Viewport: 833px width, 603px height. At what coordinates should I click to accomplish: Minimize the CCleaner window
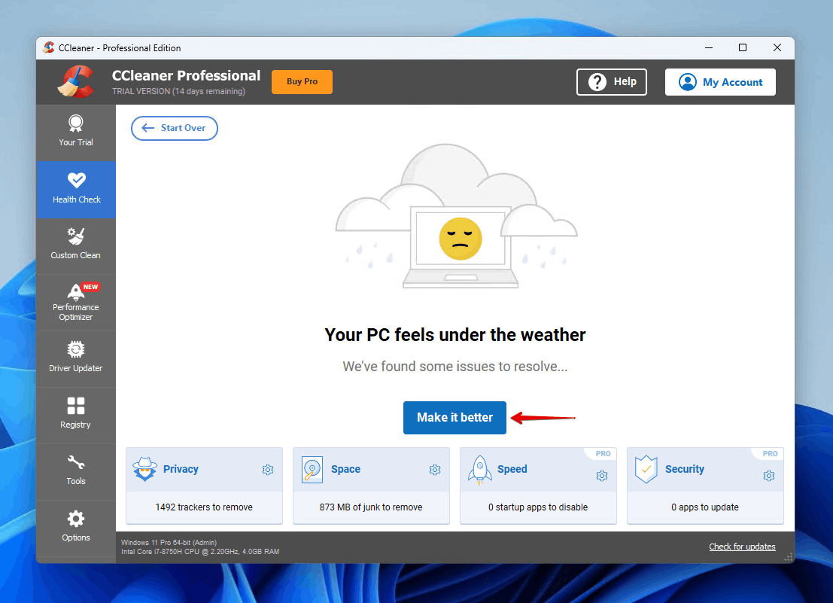[x=709, y=48]
